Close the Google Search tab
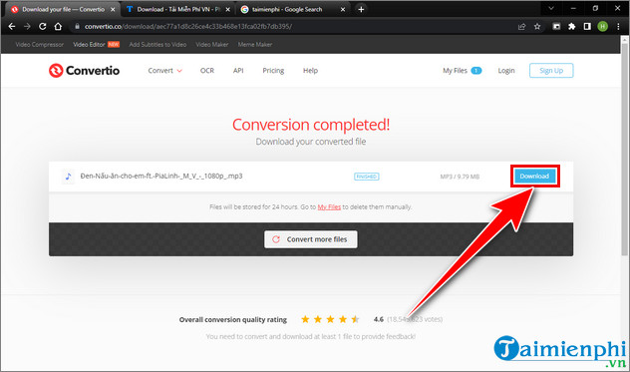Viewport: 630px width, 372px height. click(343, 9)
